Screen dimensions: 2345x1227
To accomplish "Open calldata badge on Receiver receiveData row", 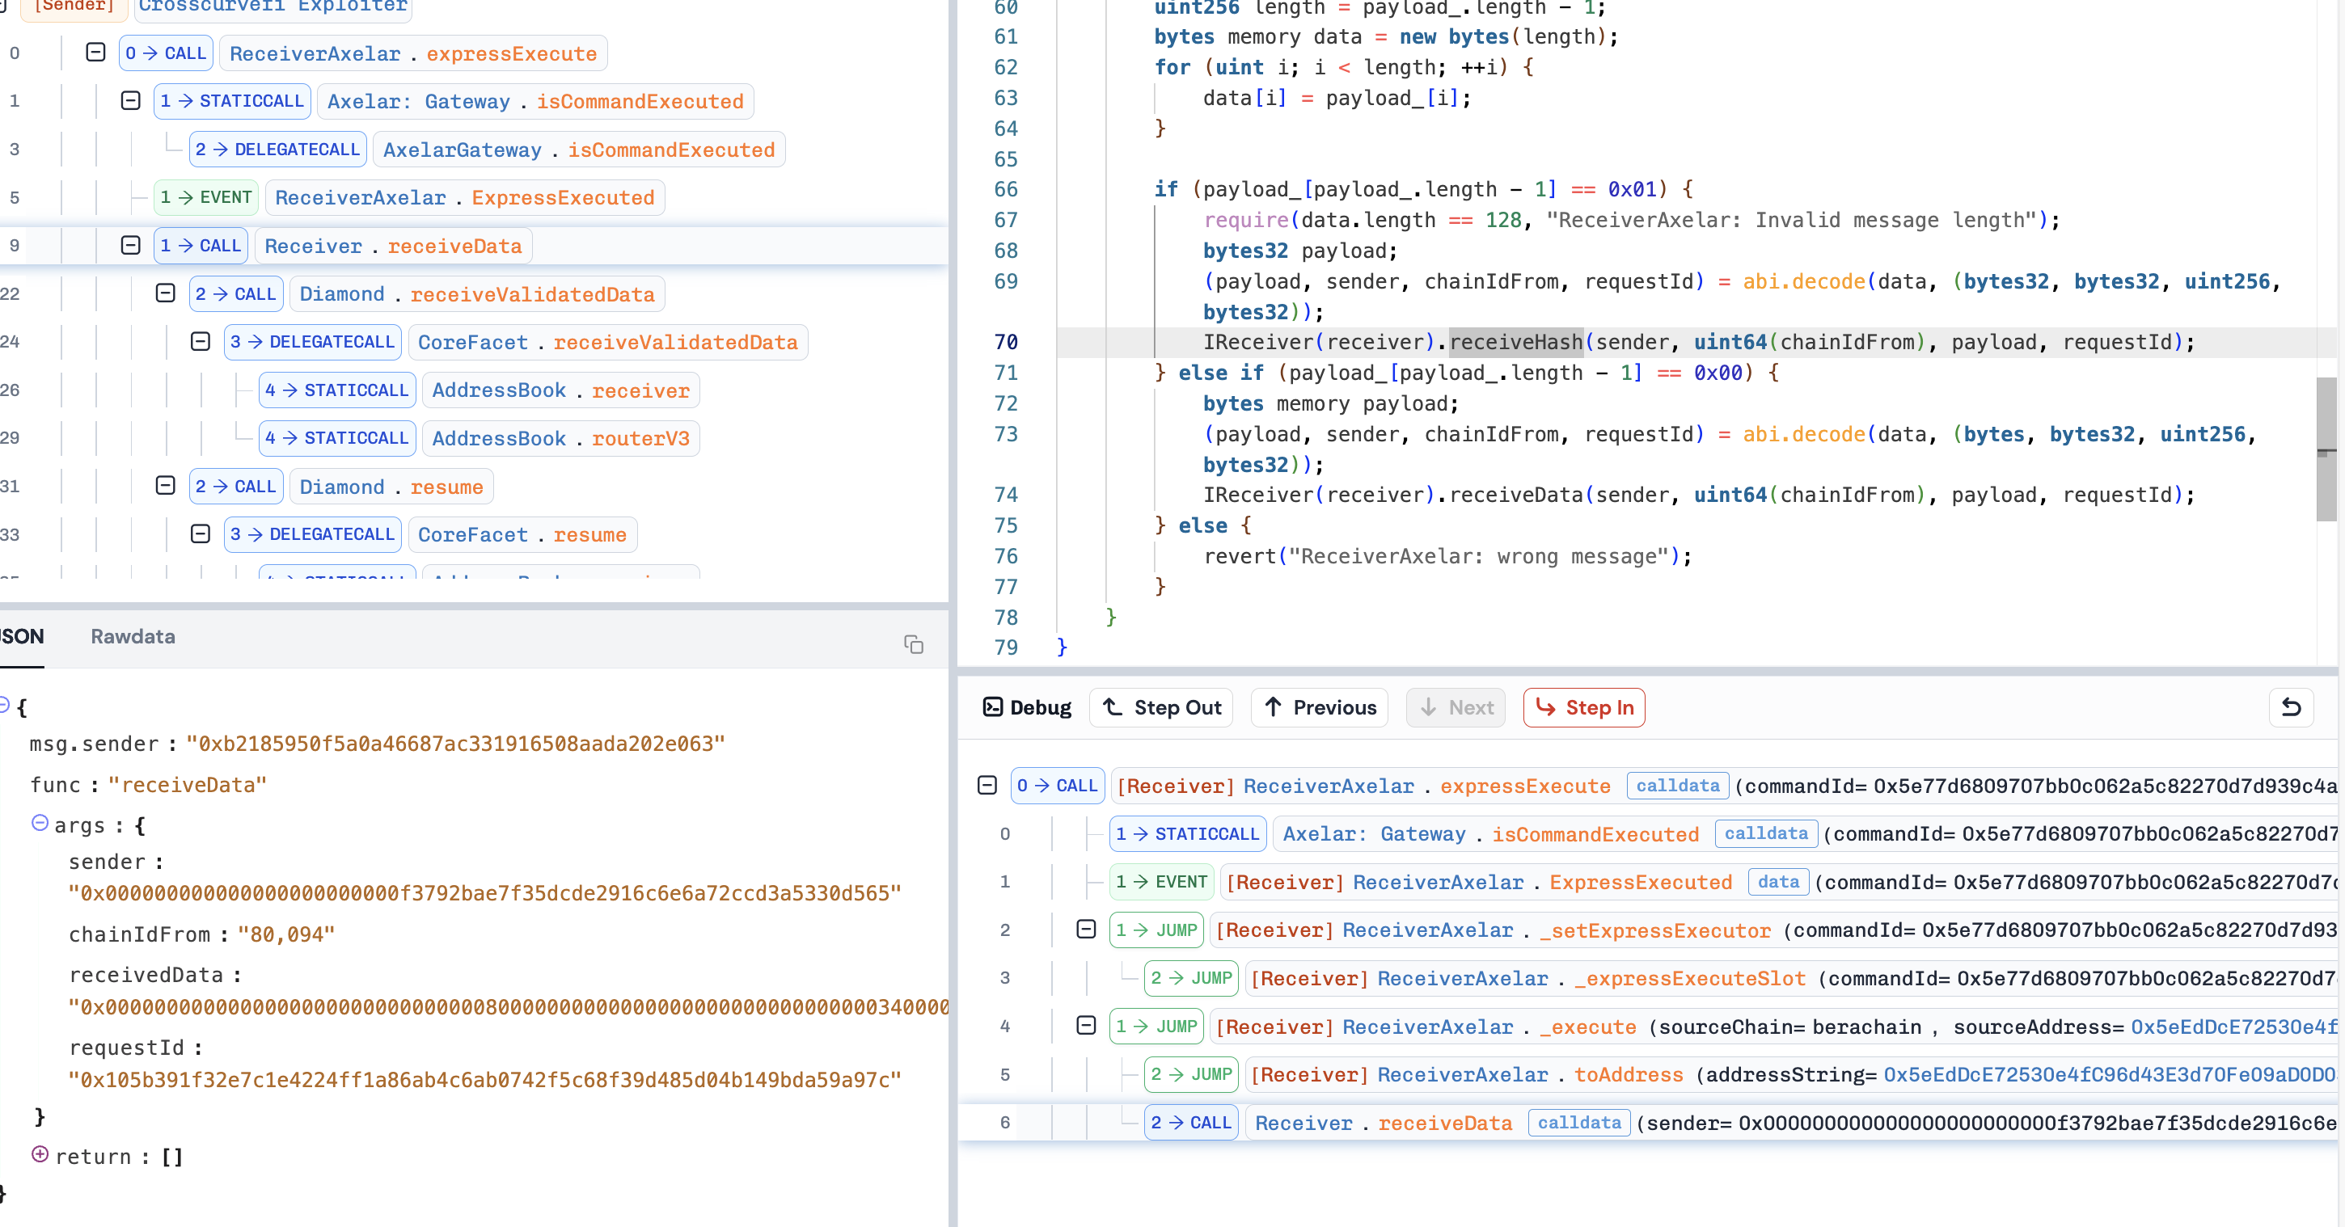I will (x=1578, y=1122).
